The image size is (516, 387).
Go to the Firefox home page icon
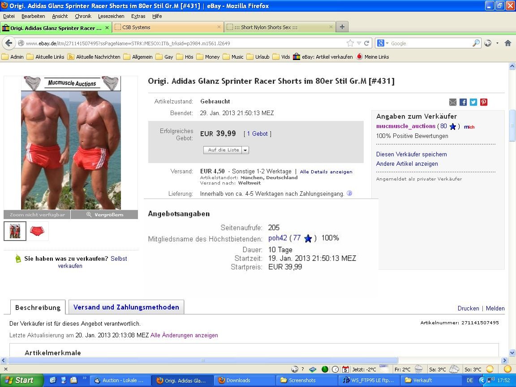(x=507, y=43)
